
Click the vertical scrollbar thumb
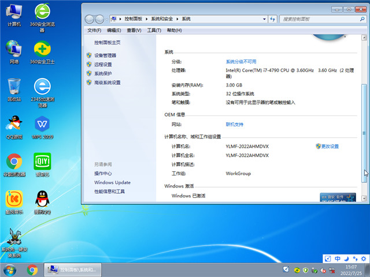(364, 133)
